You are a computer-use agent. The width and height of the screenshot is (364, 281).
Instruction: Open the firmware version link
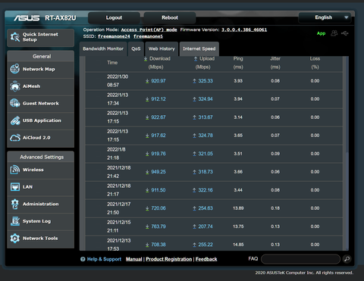tap(244, 30)
